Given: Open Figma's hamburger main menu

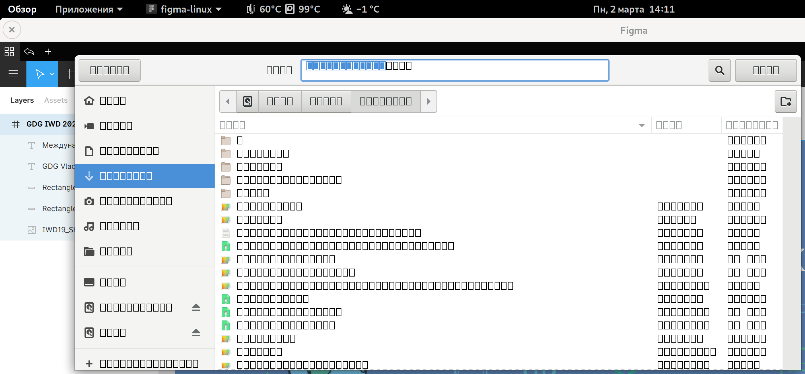Looking at the screenshot, I should click(x=13, y=74).
